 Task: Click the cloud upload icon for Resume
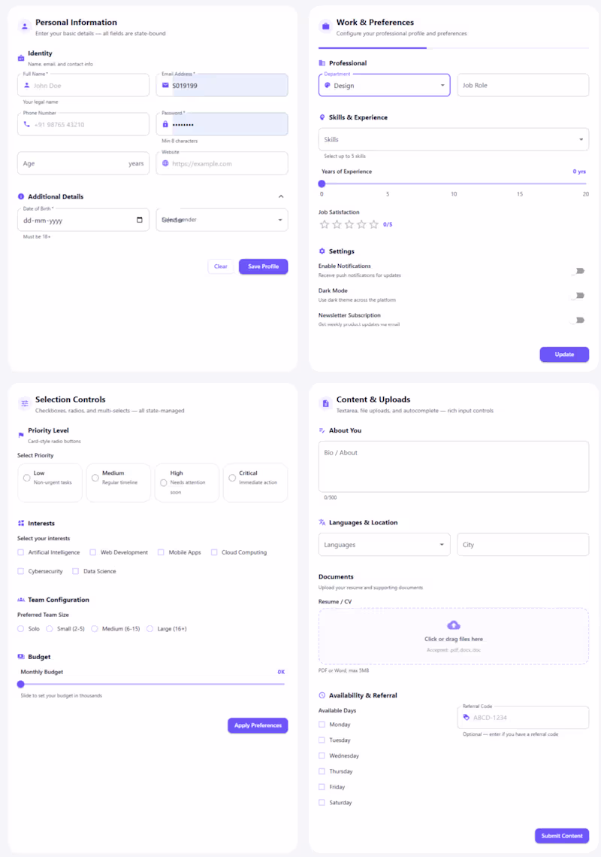454,625
